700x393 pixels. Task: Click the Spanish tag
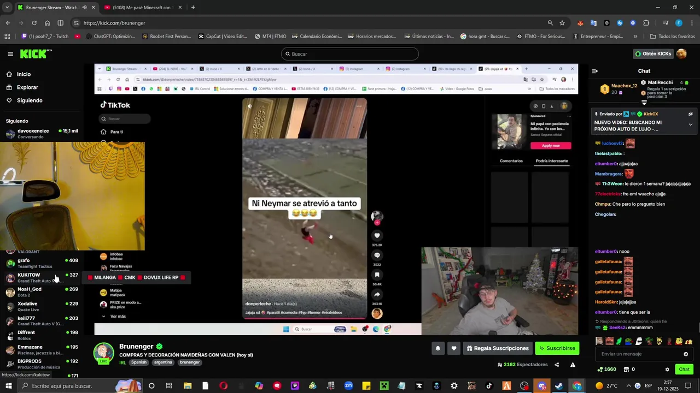(139, 362)
